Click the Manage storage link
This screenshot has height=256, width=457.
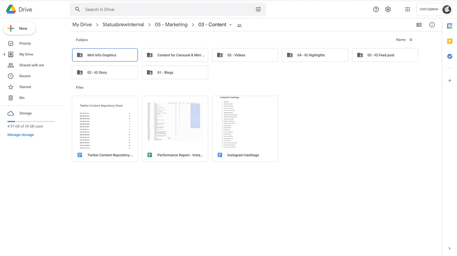point(21,135)
